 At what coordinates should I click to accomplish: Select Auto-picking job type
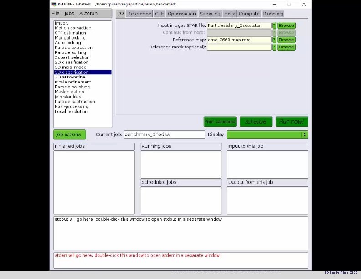tap(83, 42)
